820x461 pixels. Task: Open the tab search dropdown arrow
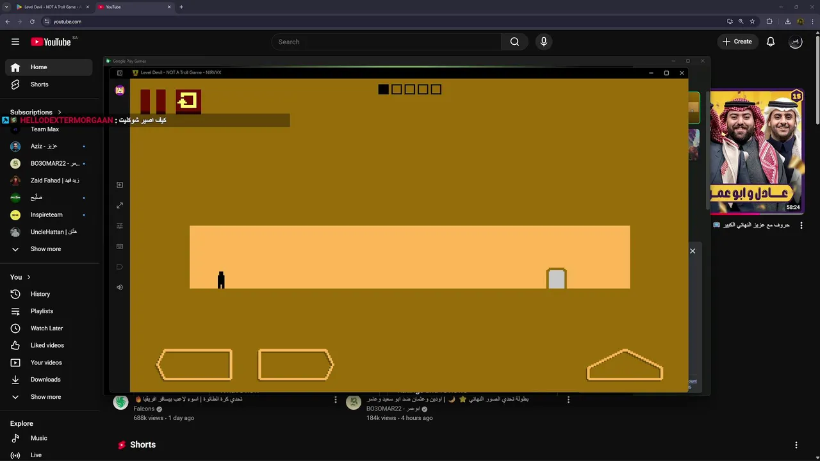point(6,7)
